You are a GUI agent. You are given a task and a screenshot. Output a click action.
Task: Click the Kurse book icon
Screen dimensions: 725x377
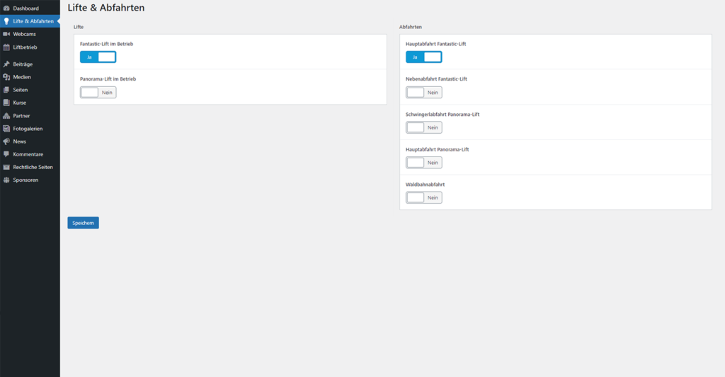[6, 103]
